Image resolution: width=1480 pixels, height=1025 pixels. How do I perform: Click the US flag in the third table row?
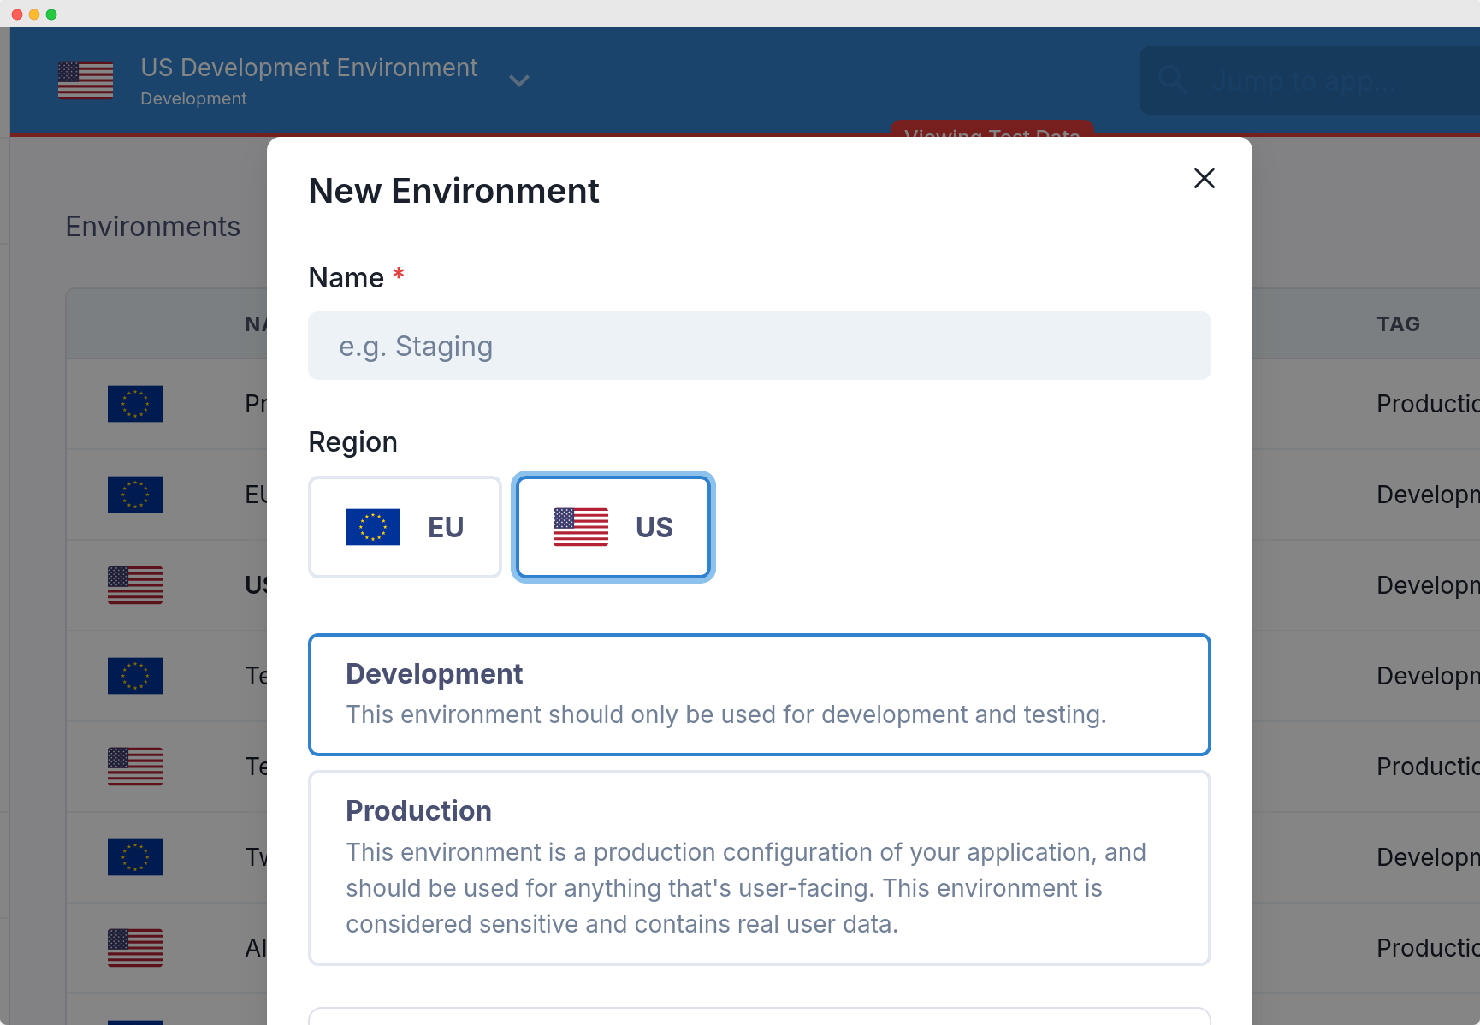point(135,585)
